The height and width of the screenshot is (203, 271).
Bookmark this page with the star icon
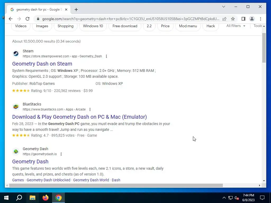click(x=233, y=19)
